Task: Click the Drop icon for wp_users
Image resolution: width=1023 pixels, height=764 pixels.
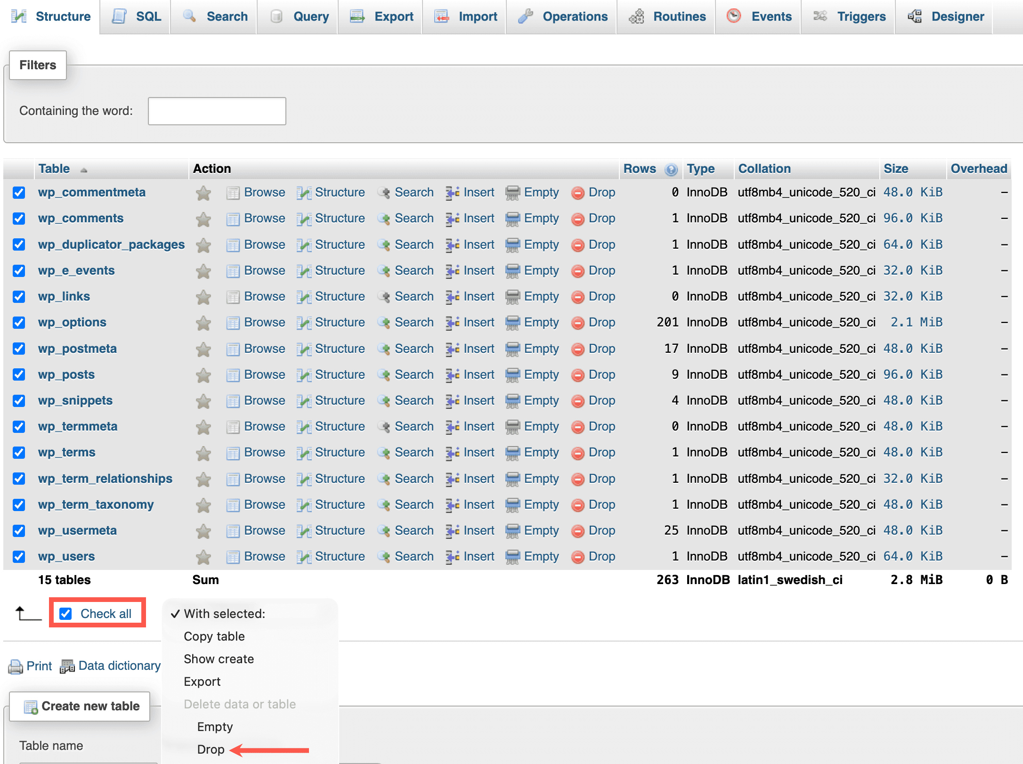Action: [578, 556]
